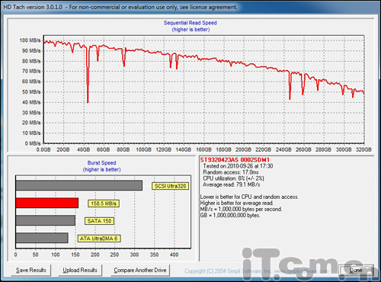Click the Done button
381x282 pixels.
point(356,270)
